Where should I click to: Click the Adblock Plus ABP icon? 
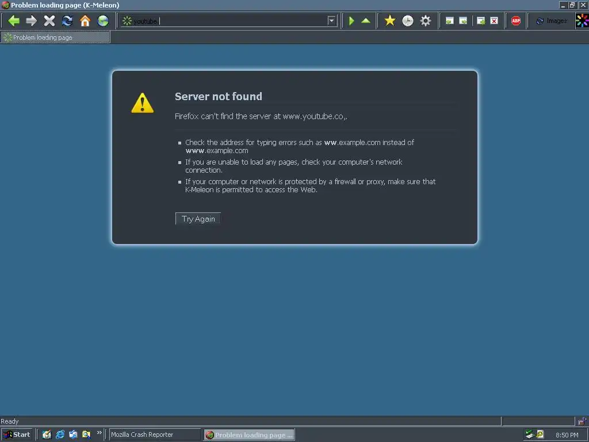pyautogui.click(x=516, y=21)
